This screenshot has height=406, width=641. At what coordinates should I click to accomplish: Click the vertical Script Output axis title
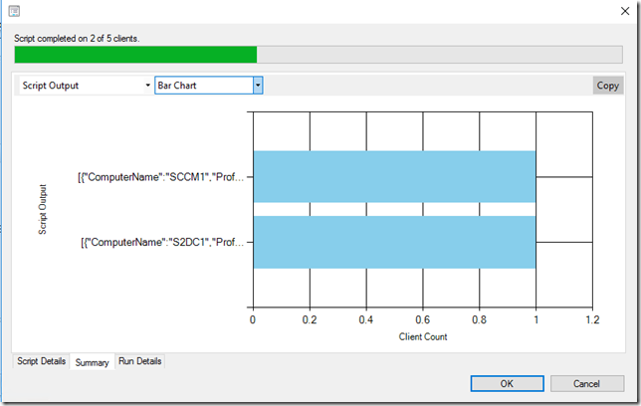pos(43,209)
